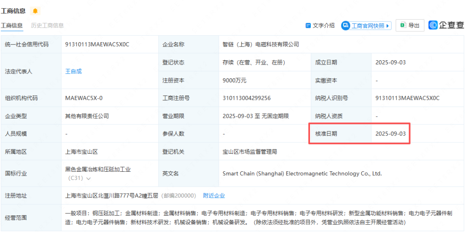465x232 pixels.
Task: Select the region 上海市宝山区
Action: (x=81, y=152)
